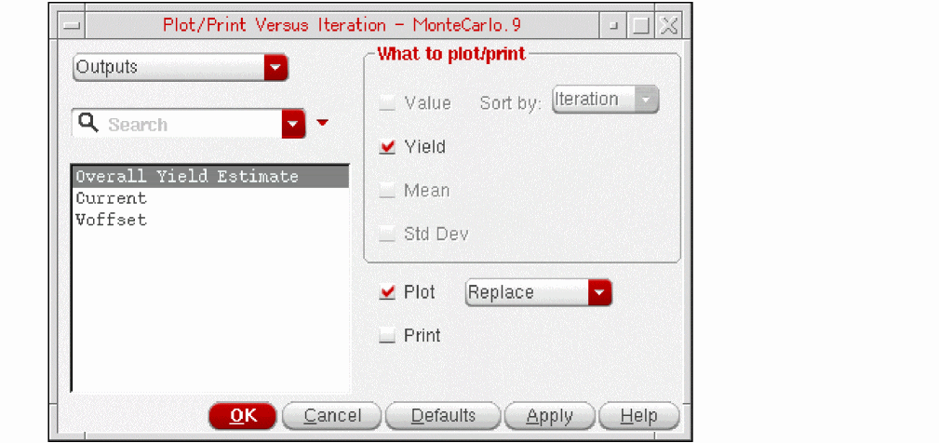Screen dimensions: 939x443
Task: Close the Plot/Print Versus Iteration dialog
Action: (x=668, y=26)
